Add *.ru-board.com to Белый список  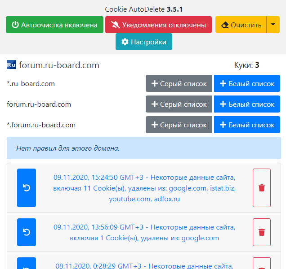click(247, 83)
